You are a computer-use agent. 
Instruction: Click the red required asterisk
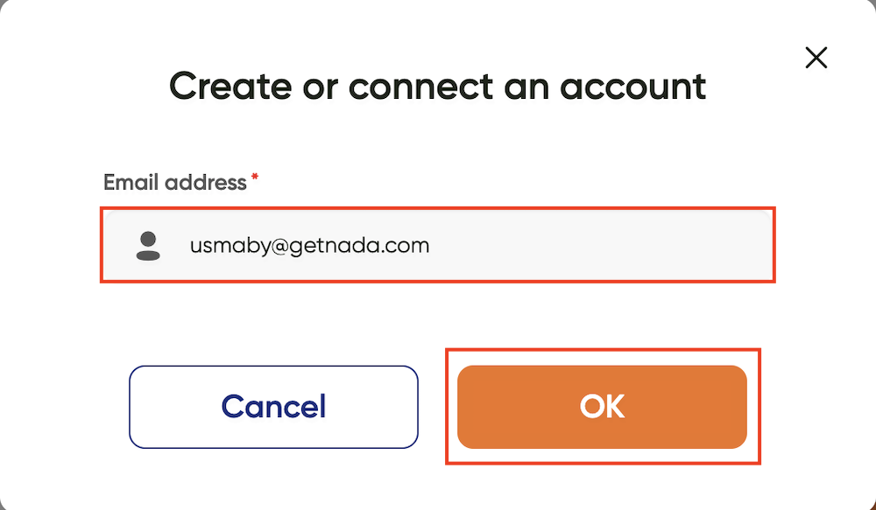255,178
